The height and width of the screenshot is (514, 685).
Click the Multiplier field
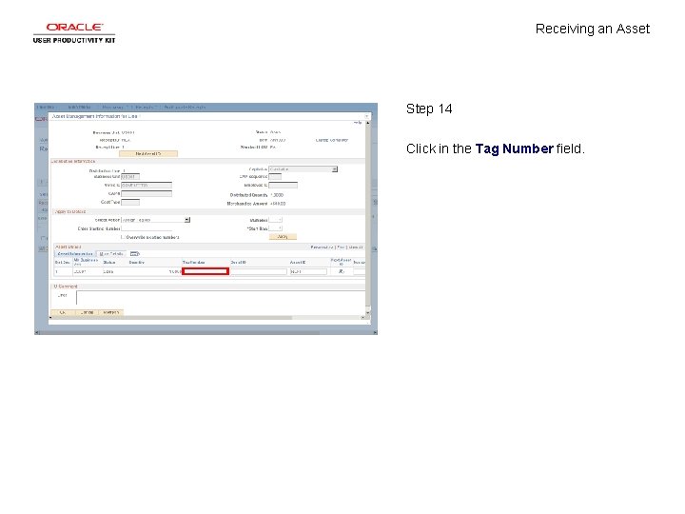(x=275, y=220)
